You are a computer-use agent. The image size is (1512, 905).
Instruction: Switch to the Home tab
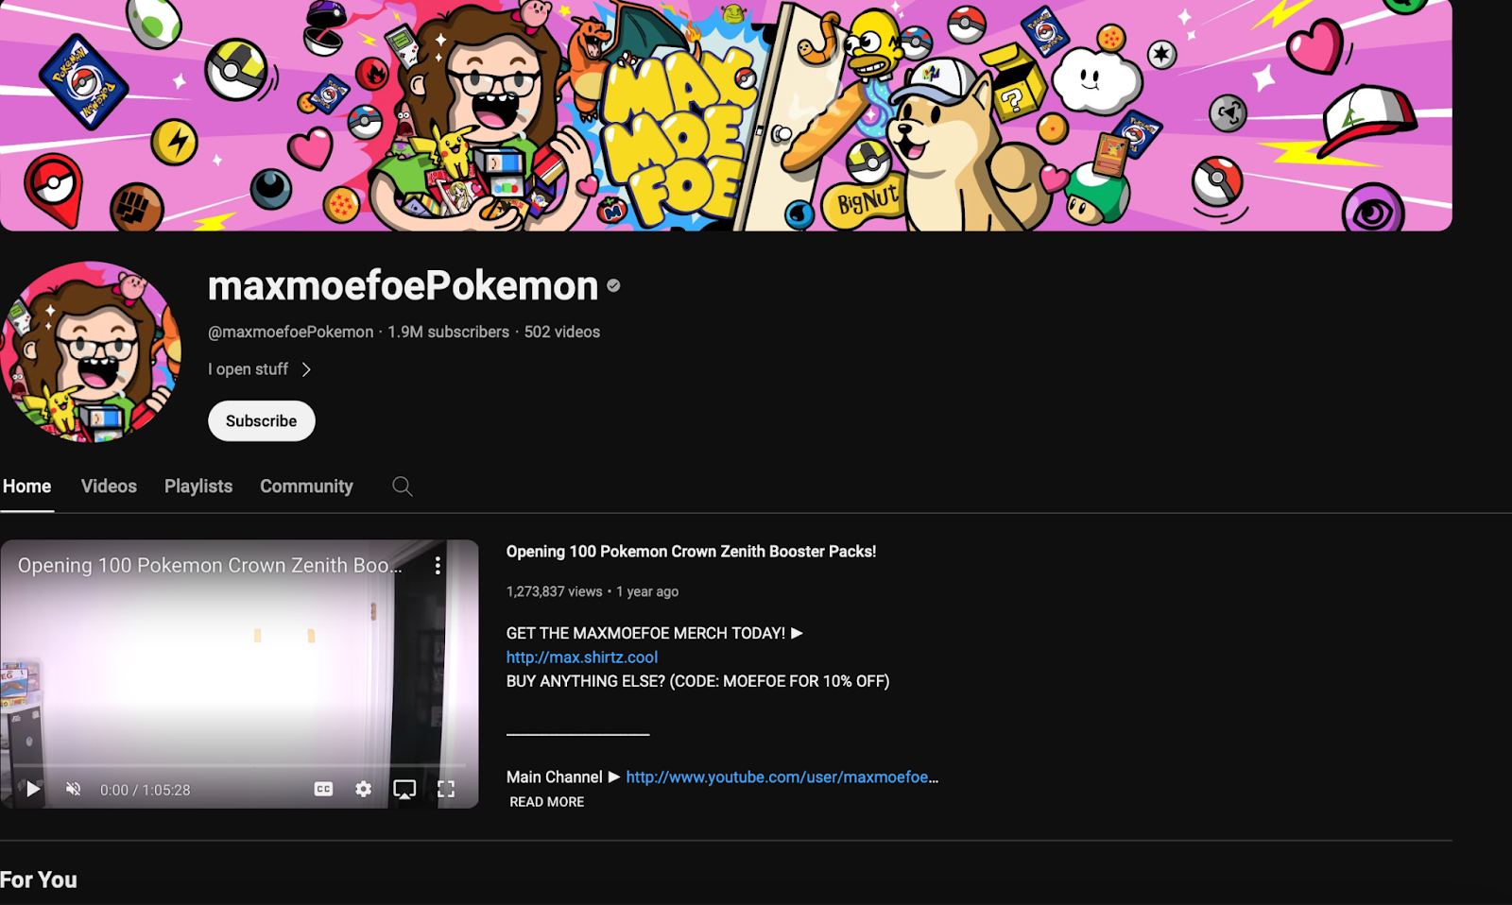(x=26, y=487)
